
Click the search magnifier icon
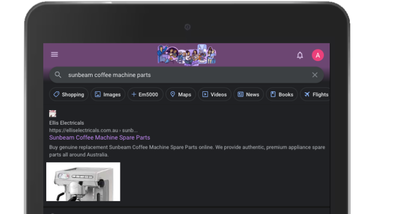(x=58, y=75)
